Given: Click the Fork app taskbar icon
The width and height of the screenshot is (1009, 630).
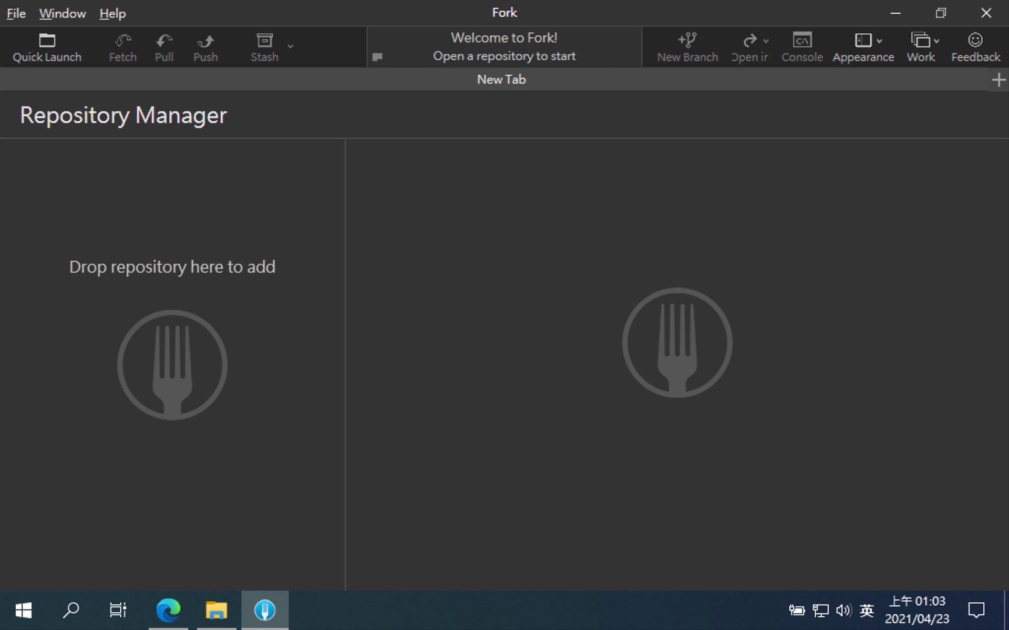Looking at the screenshot, I should tap(265, 610).
